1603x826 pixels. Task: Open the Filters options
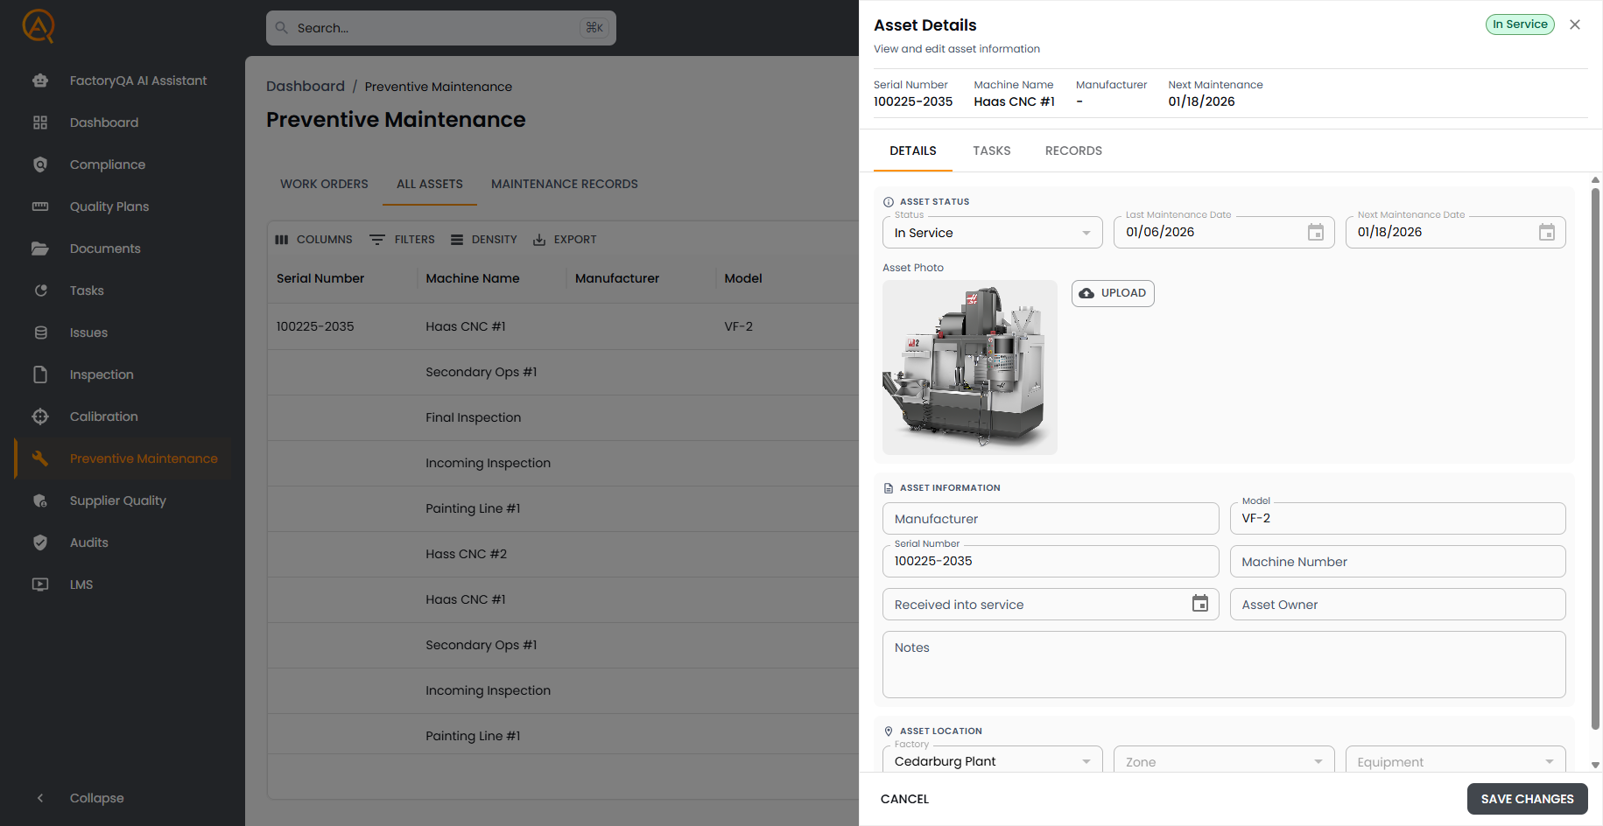[402, 239]
